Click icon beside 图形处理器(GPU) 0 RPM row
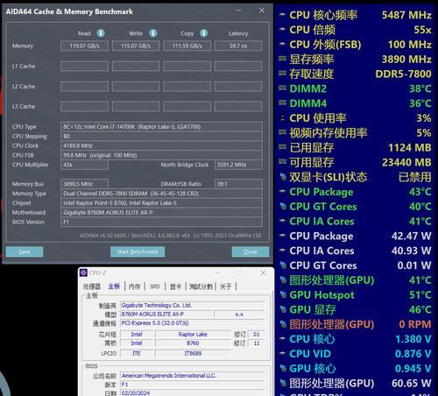The width and height of the screenshot is (438, 396). 283,324
